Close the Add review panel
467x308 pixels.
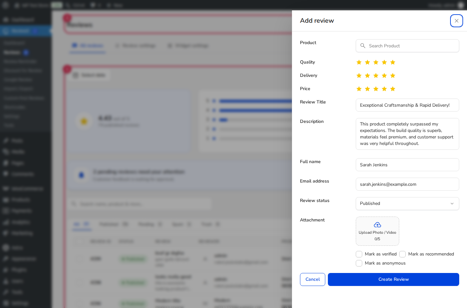pos(456,21)
